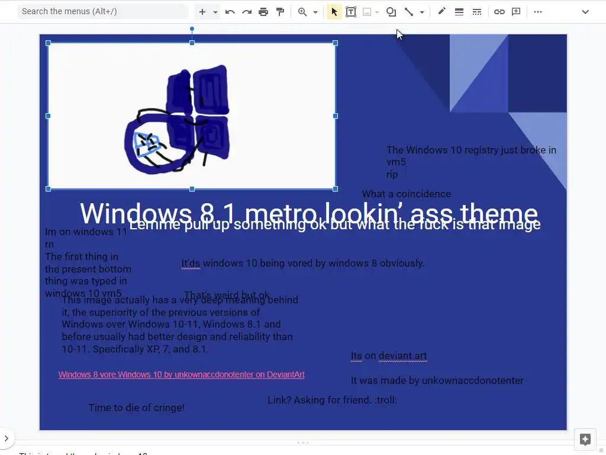Click the selected Windows logo drawing image

(x=192, y=116)
